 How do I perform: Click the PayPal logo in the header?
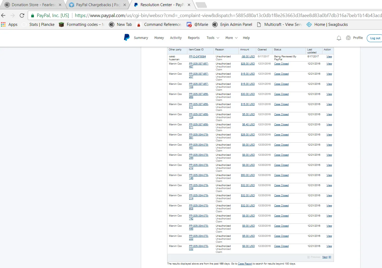coord(127,38)
